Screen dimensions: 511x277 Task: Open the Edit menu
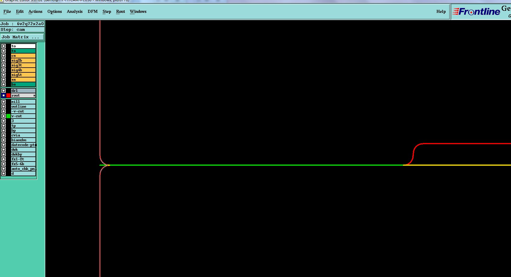tap(20, 12)
